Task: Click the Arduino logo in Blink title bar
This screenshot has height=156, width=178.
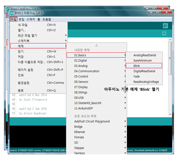Action: (x=11, y=13)
